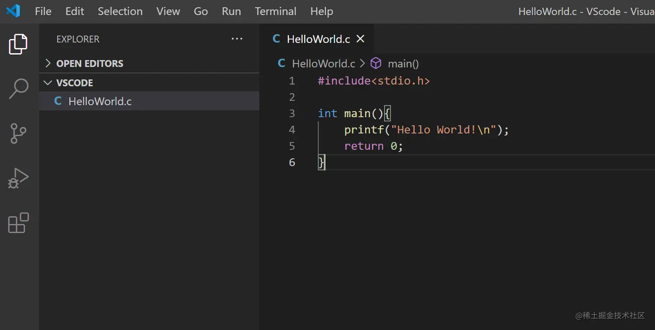Click line number 5 in the gutter
The width and height of the screenshot is (655, 330).
coord(292,146)
